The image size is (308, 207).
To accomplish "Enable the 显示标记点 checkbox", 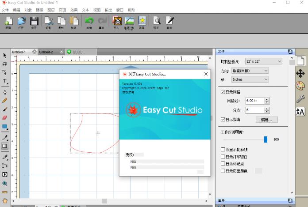I will 223,163.
